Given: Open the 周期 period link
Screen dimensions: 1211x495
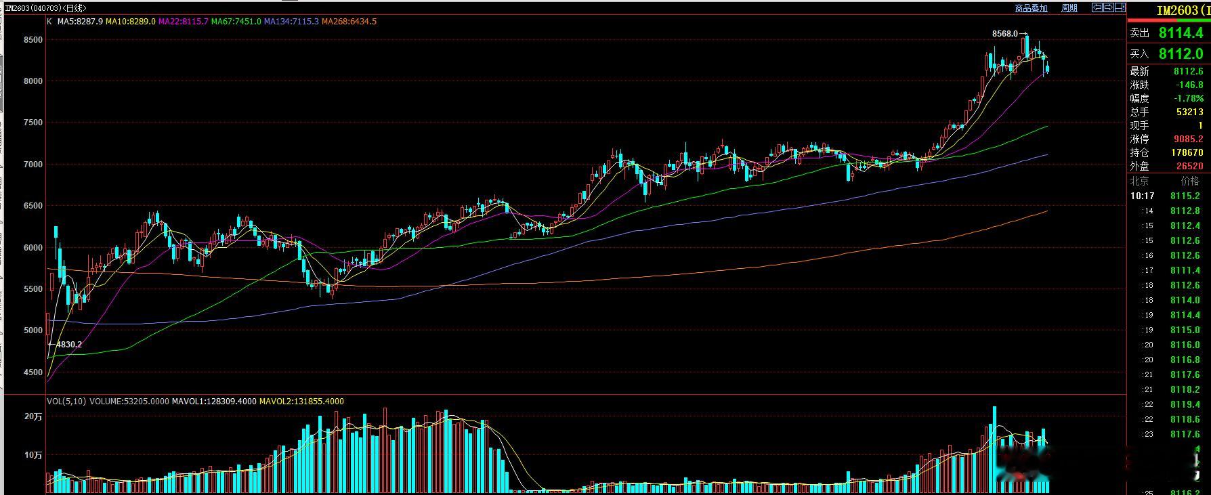Looking at the screenshot, I should [x=1069, y=8].
